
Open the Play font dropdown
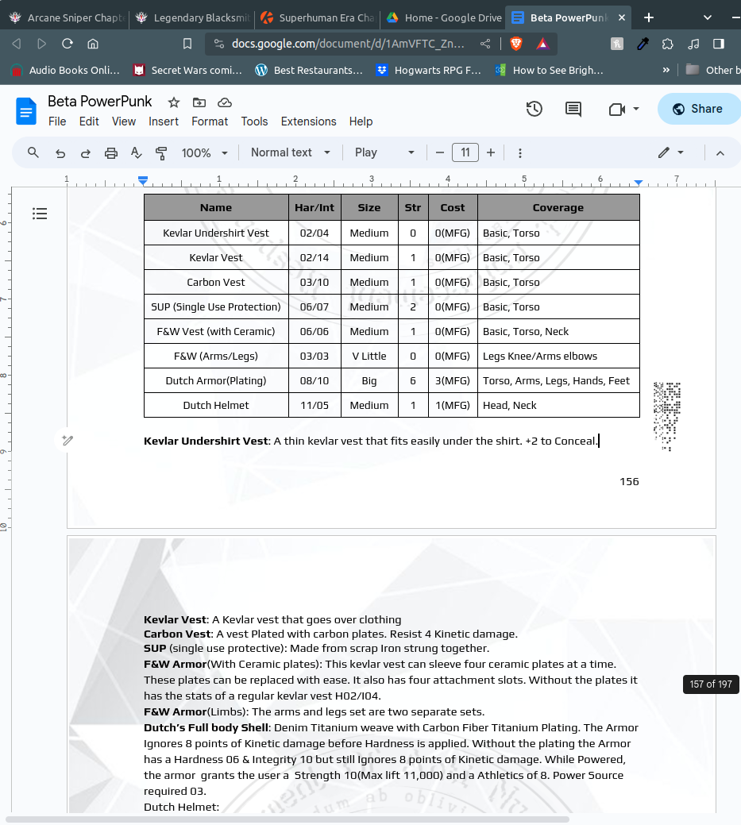pos(384,152)
